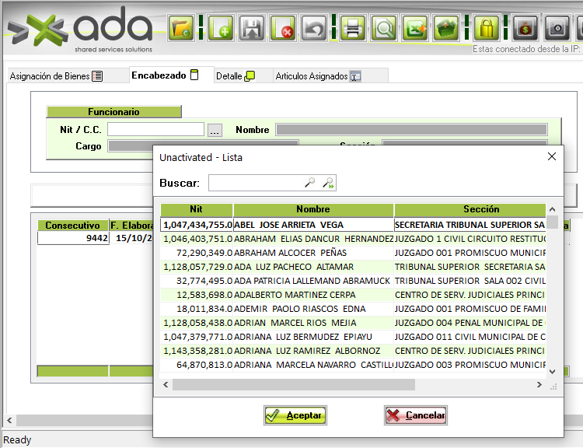Switch to Articulos Asignados tab
The width and height of the screenshot is (583, 448).
317,76
